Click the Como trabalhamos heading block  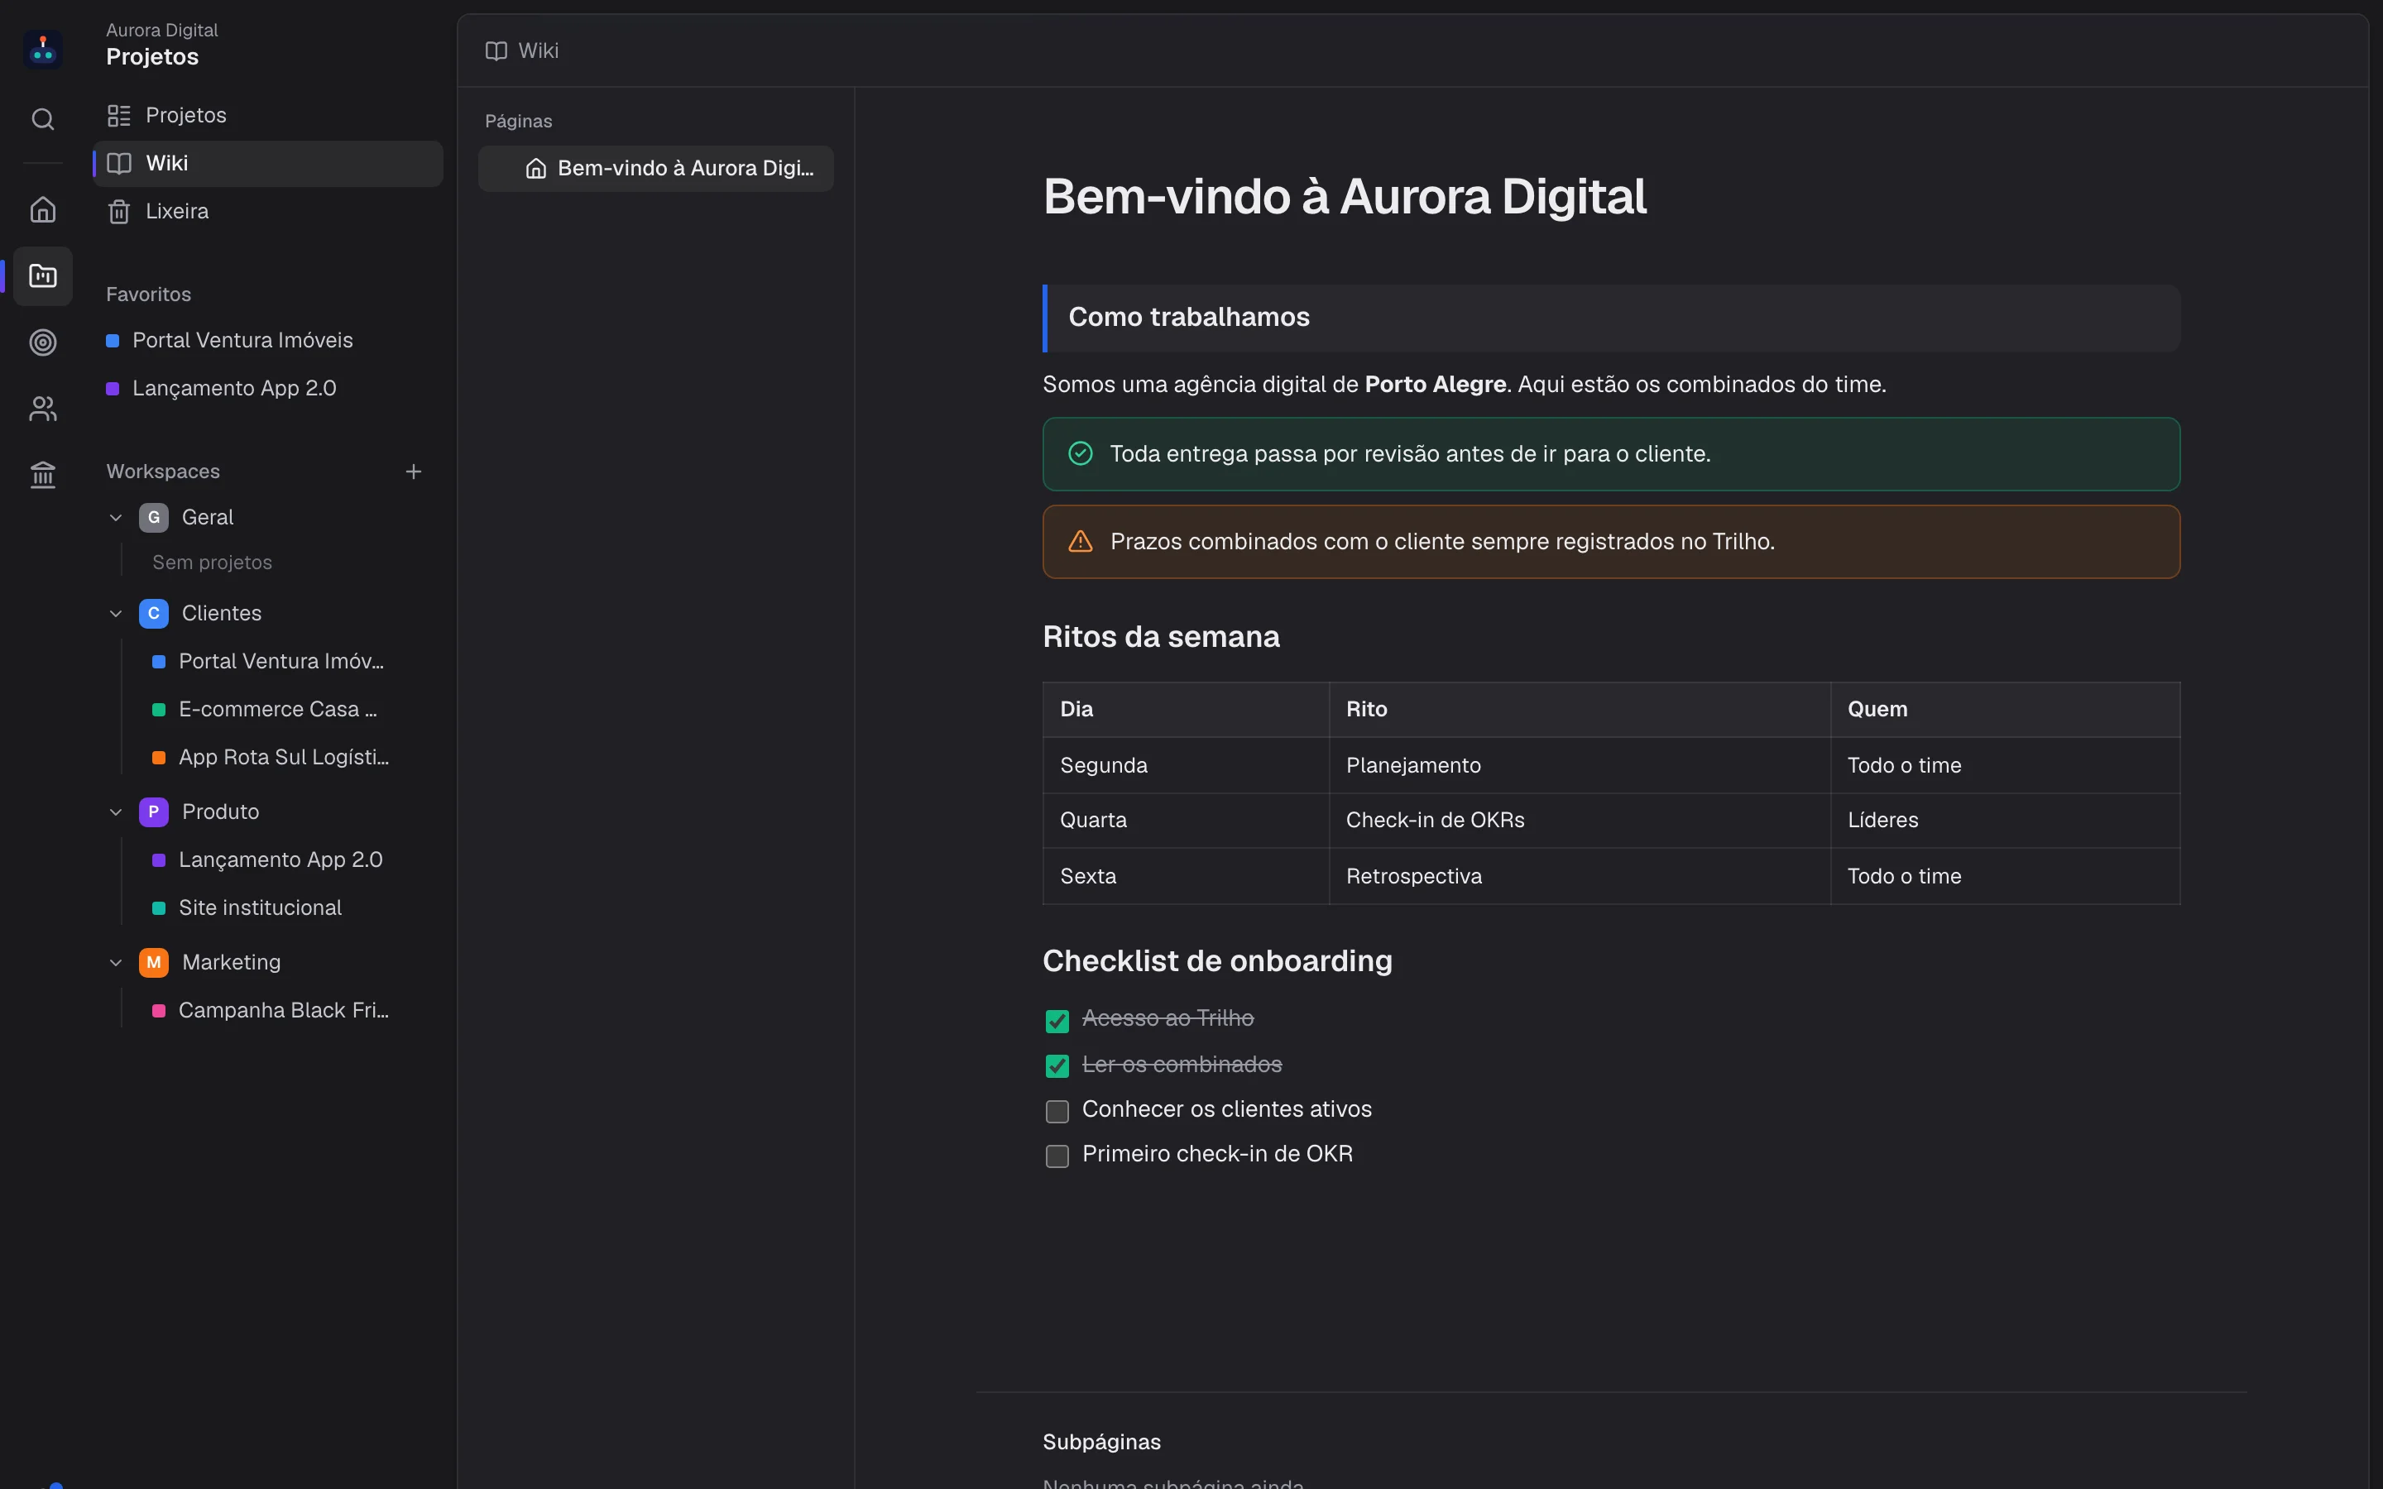coord(1611,318)
